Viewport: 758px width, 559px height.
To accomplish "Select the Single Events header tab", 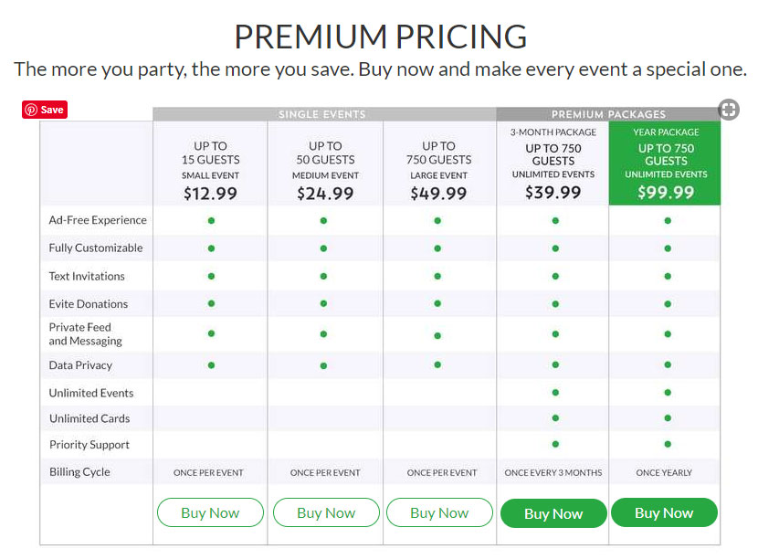I will tap(322, 114).
